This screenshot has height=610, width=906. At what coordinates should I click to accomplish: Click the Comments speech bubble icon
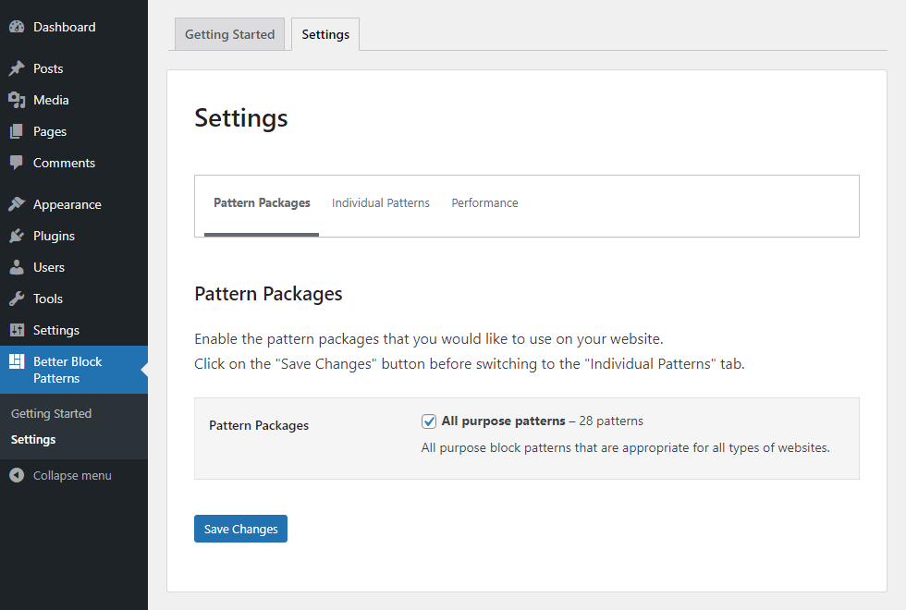[17, 163]
